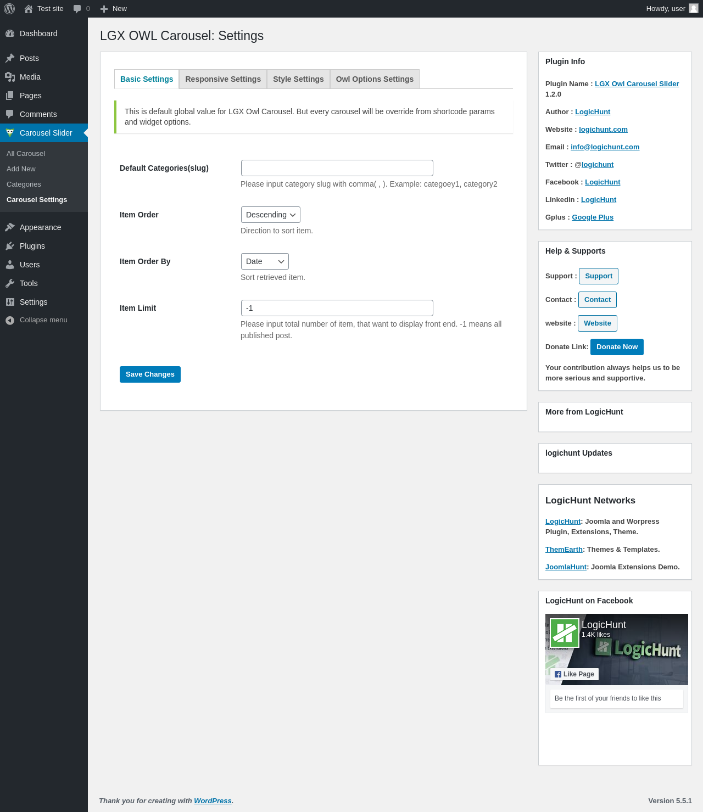Click the Website button in Help section
The height and width of the screenshot is (812, 703).
coord(598,323)
